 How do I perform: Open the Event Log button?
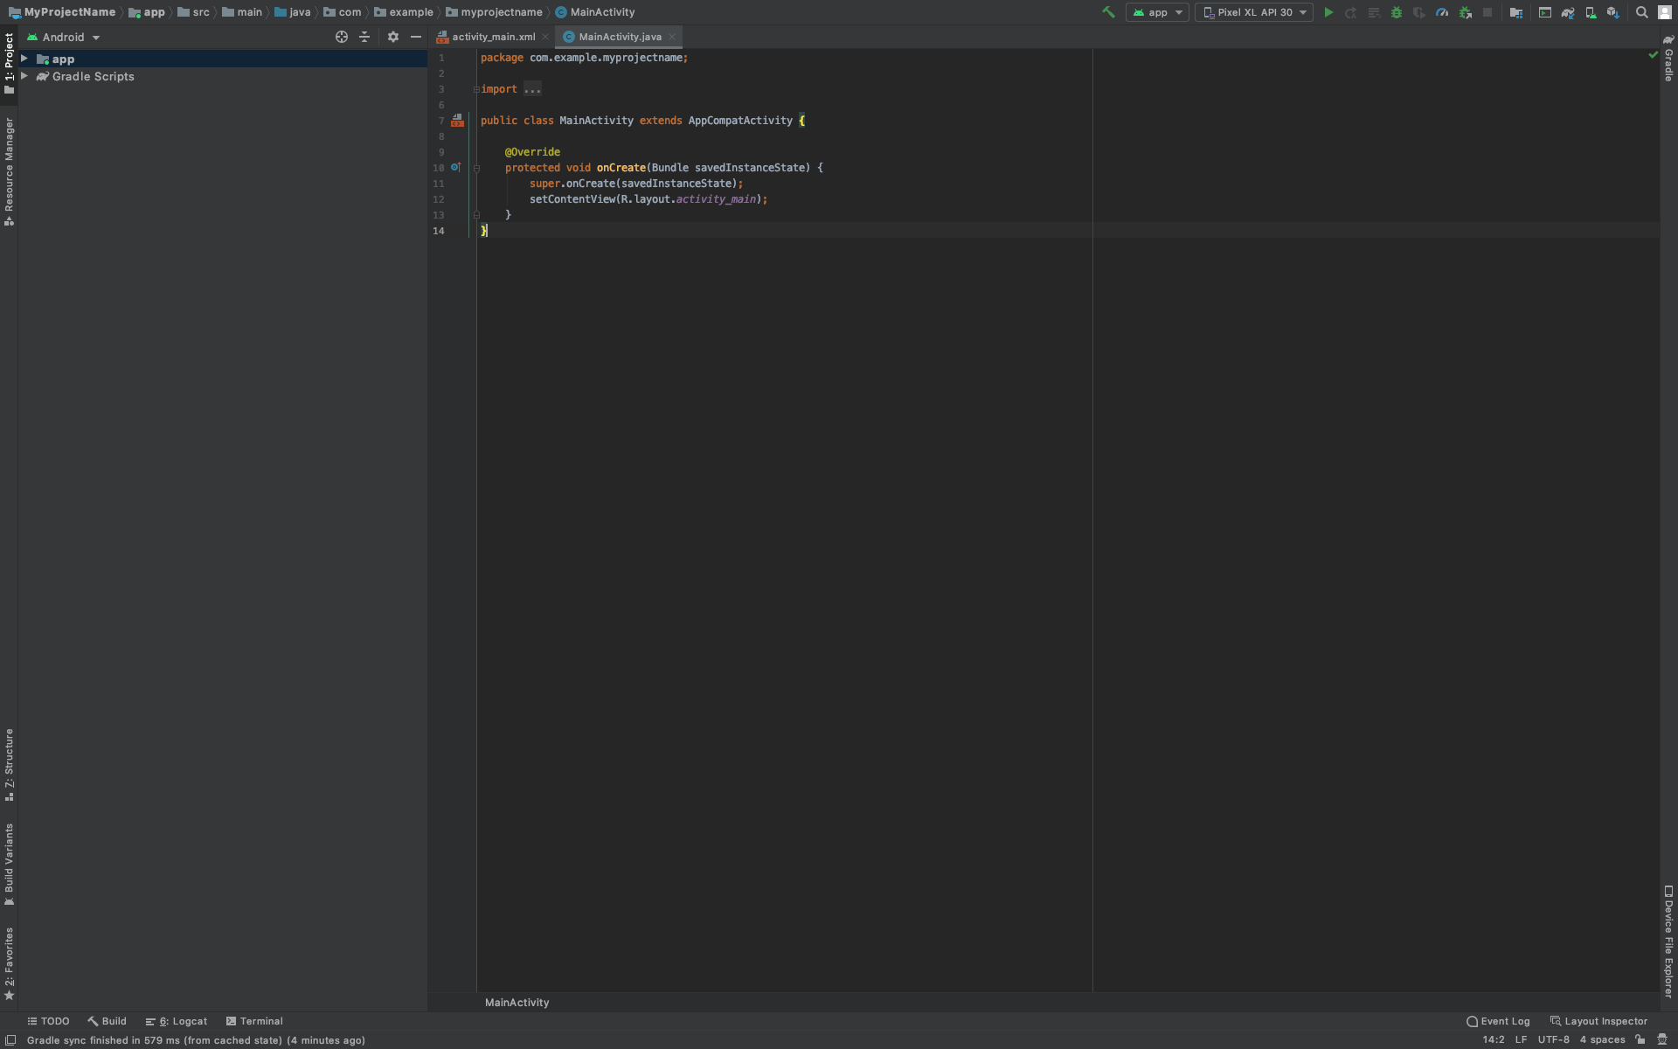1498,1021
